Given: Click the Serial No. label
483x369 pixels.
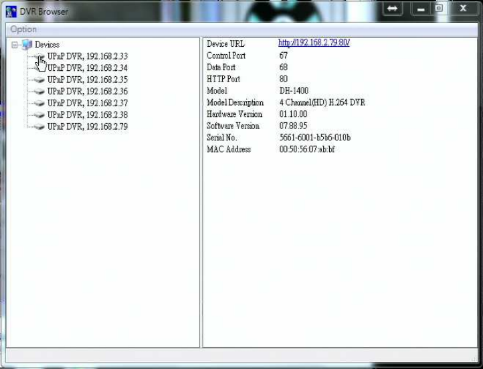Looking at the screenshot, I should pos(222,138).
